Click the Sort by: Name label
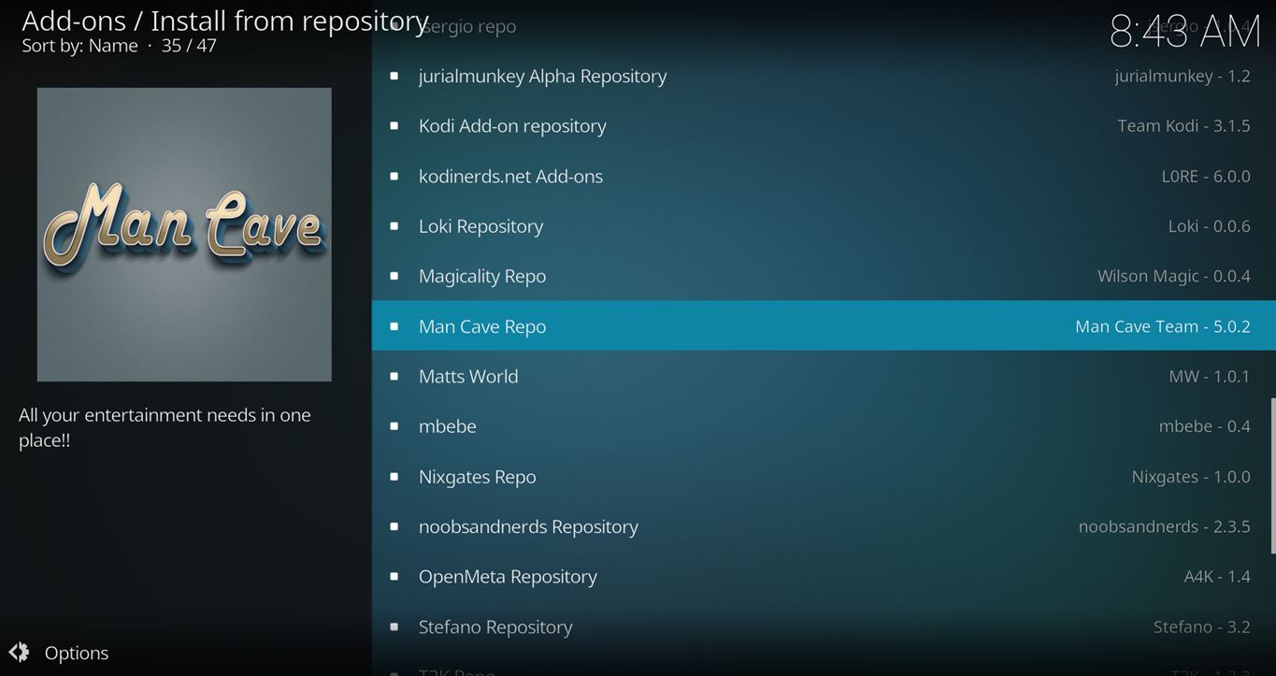Screen dimensions: 1276x676 79,46
